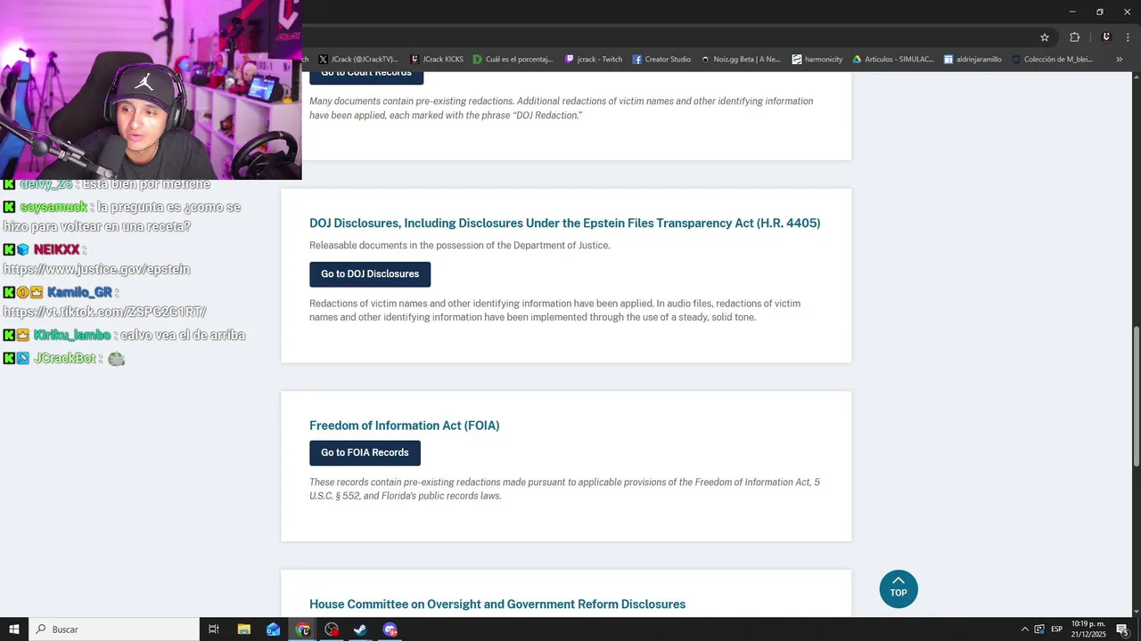Open the jcrack - Twitch bookmark
This screenshot has height=641, width=1141.
(594, 60)
